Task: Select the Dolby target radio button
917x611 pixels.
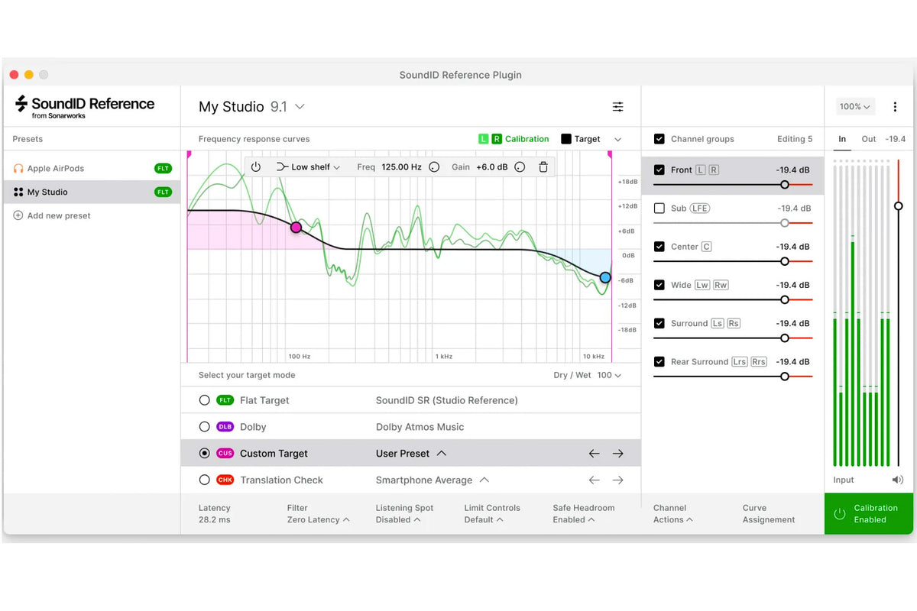Action: (x=204, y=427)
